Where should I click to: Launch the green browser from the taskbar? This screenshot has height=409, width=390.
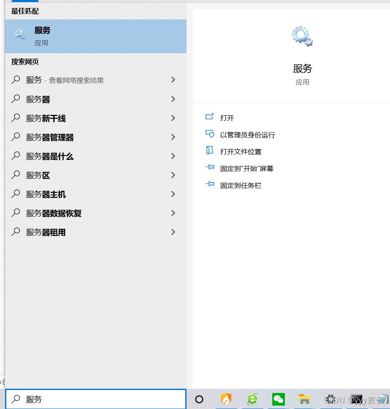click(x=252, y=398)
